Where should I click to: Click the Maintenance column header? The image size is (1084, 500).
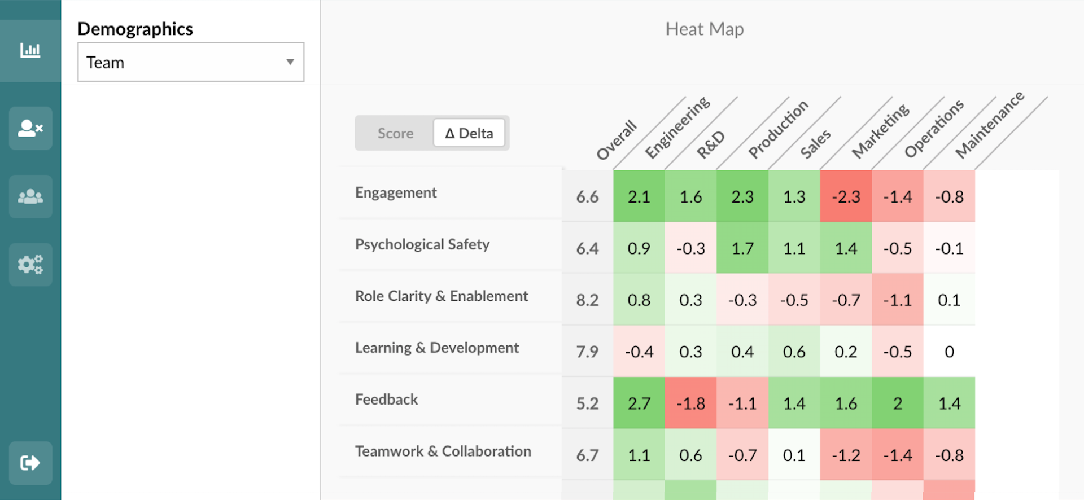[989, 125]
